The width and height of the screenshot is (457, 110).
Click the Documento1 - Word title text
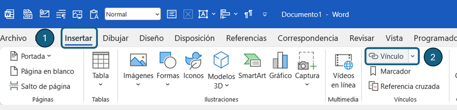[x=315, y=14]
